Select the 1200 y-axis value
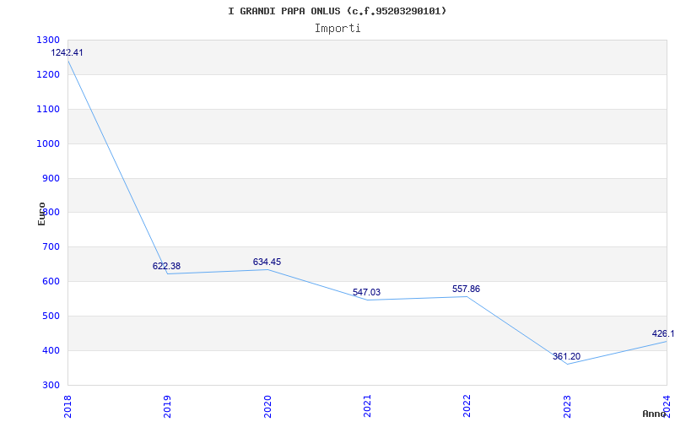675x422 pixels. [x=48, y=74]
